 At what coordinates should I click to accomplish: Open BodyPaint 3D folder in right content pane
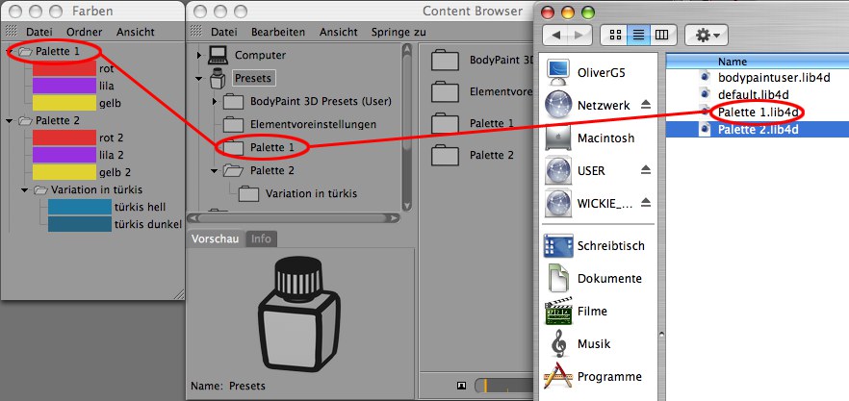point(445,61)
